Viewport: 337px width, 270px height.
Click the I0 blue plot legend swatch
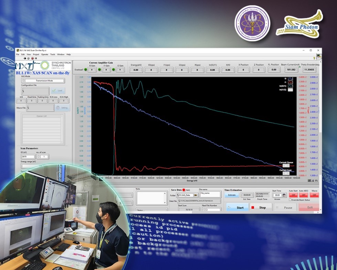point(290,79)
